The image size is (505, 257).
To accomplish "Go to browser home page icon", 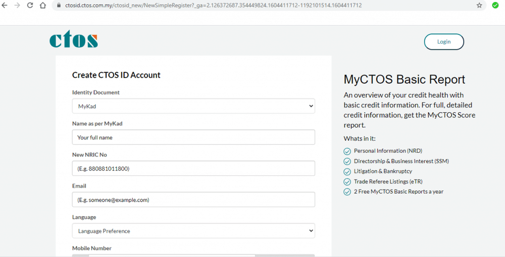I will click(42, 6).
